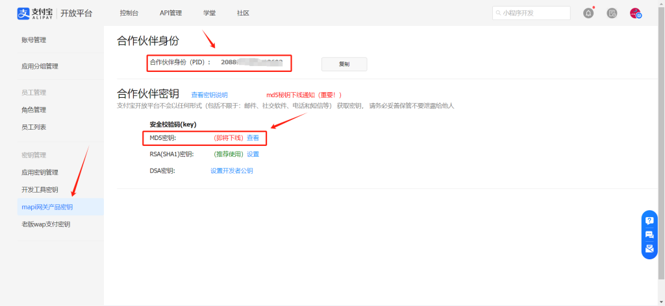
Task: Open 查看密钥说明 link
Action: click(209, 95)
